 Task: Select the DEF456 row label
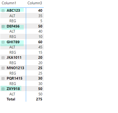13,26
